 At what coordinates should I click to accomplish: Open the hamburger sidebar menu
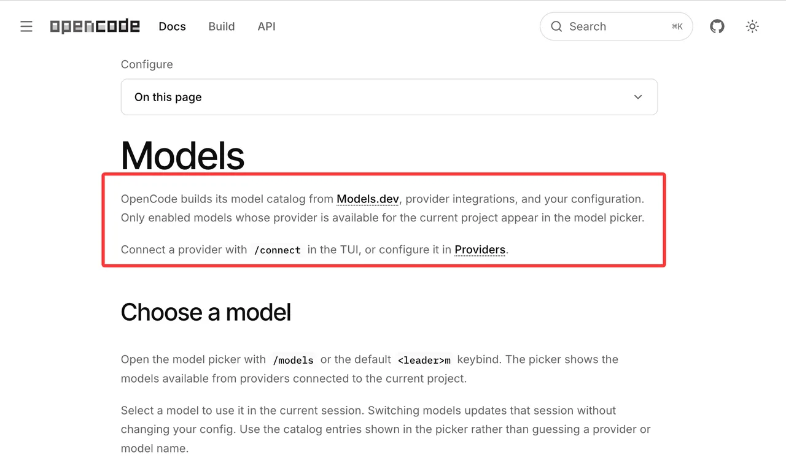(26, 26)
